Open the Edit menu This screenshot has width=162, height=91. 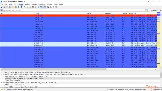6,4
